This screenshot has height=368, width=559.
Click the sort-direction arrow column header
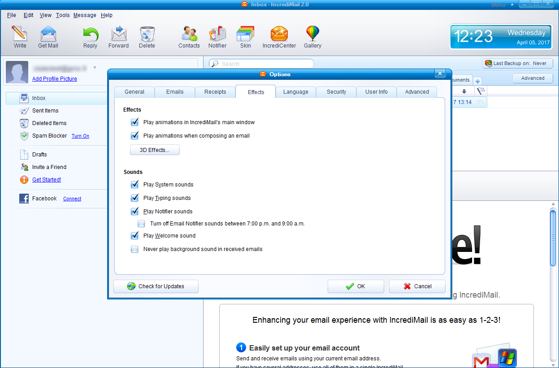464,91
